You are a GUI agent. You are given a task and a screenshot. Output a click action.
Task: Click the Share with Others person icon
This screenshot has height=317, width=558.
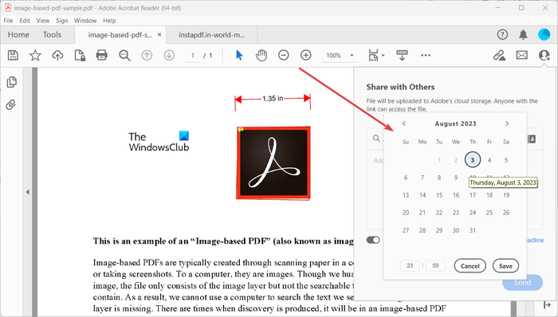pyautogui.click(x=544, y=55)
